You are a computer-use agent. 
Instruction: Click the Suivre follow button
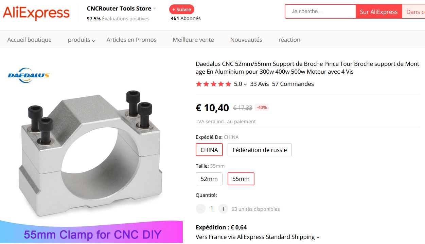coord(182,10)
